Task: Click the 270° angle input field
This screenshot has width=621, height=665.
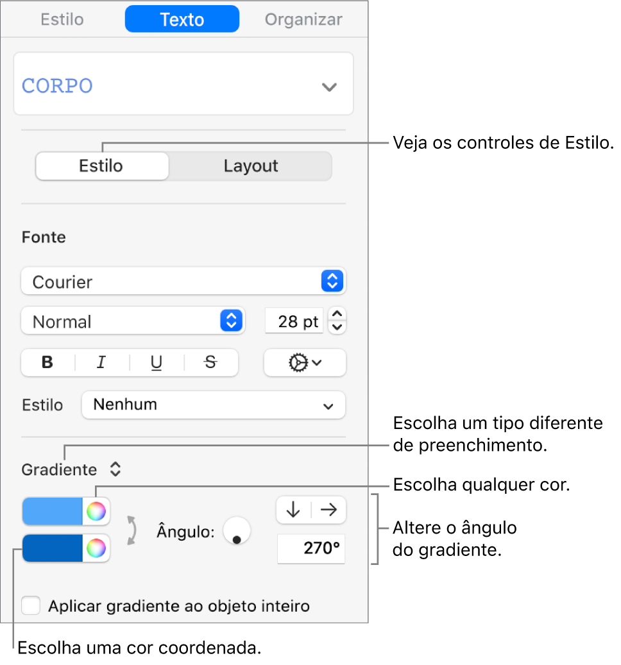Action: coord(311,550)
